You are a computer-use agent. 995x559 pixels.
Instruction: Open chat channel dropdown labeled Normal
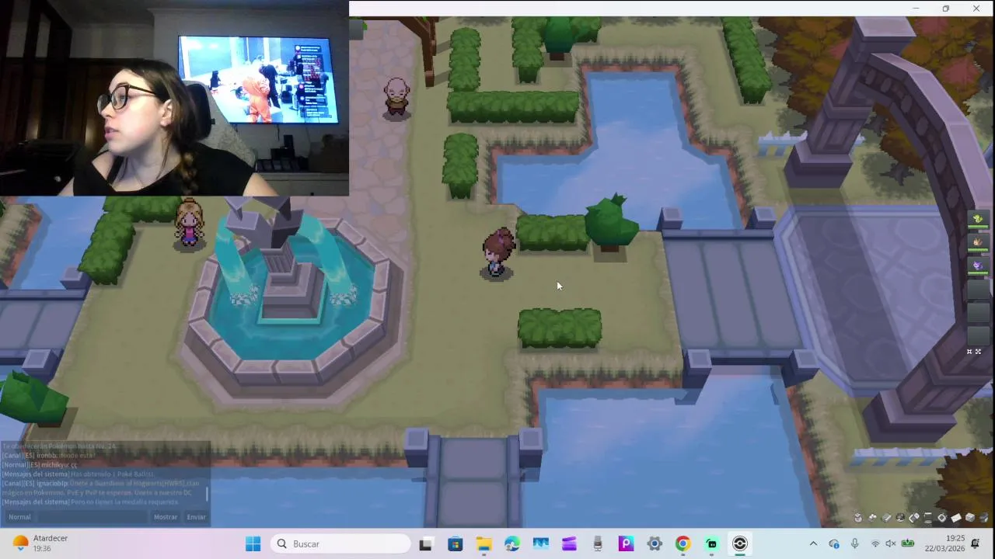pyautogui.click(x=19, y=516)
